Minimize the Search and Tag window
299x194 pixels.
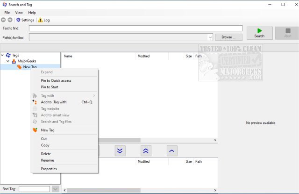click(x=270, y=4)
